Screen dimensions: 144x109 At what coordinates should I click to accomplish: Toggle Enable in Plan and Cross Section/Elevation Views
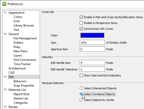pyautogui.click(x=81, y=17)
